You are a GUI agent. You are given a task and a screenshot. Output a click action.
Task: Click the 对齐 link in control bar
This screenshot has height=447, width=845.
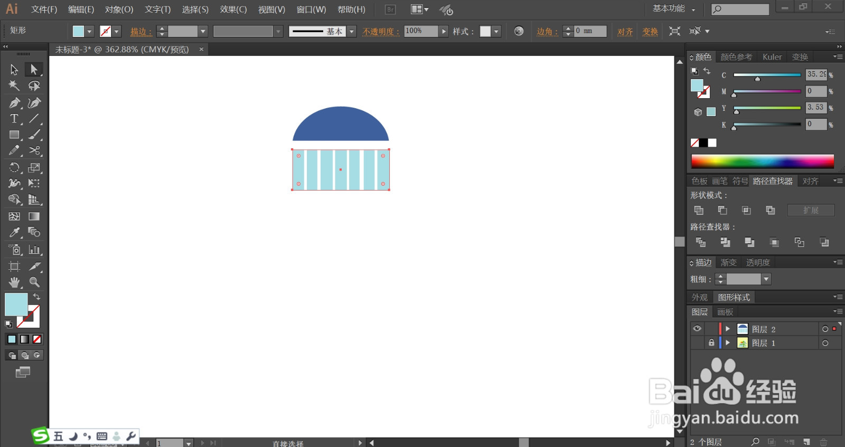625,32
